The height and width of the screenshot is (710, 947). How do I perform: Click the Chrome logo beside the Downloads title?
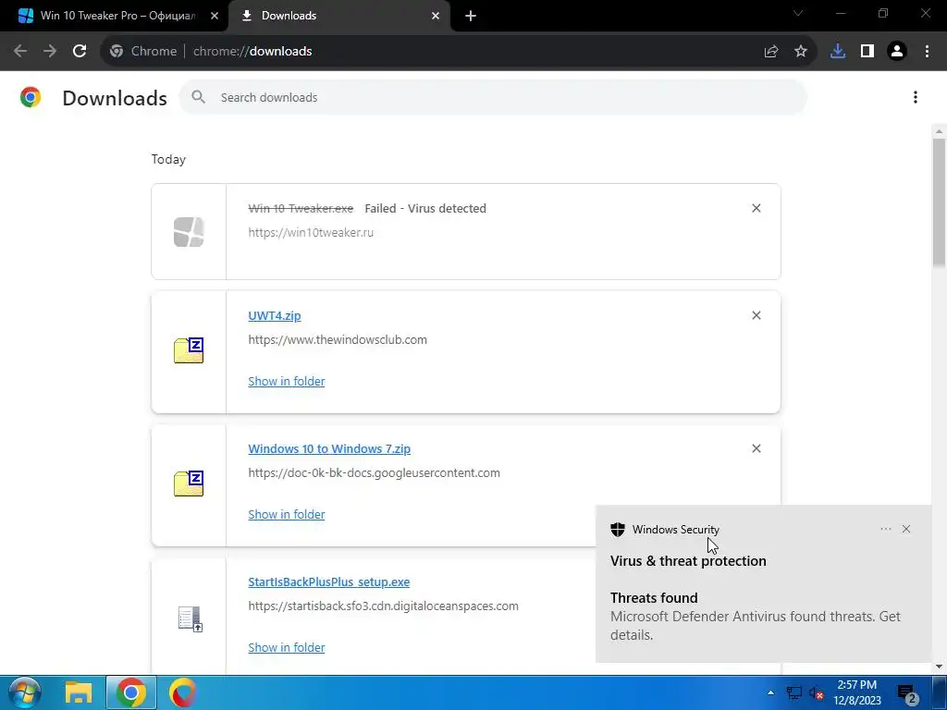[x=31, y=97]
